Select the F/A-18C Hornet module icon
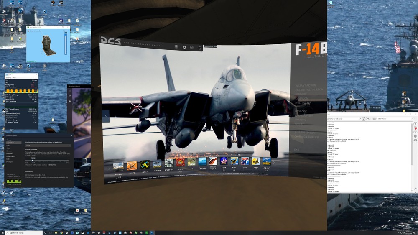 [267, 161]
